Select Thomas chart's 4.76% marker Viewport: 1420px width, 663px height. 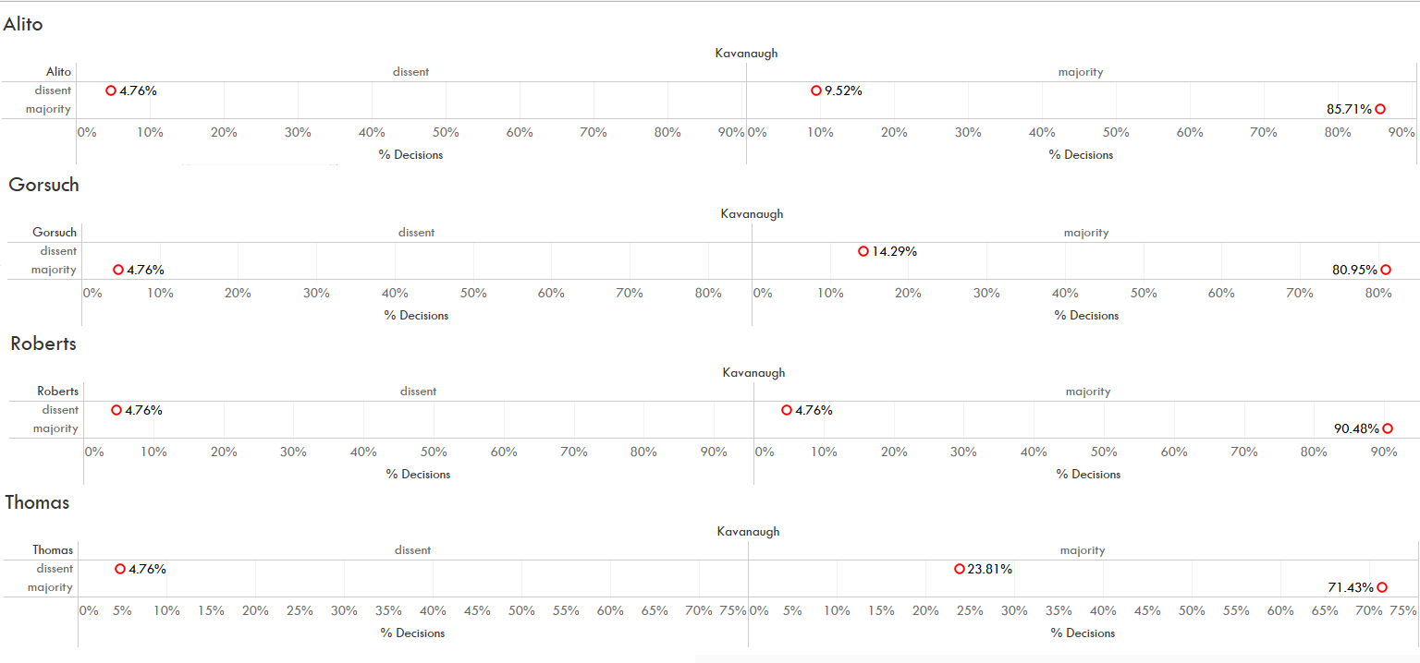[x=120, y=569]
